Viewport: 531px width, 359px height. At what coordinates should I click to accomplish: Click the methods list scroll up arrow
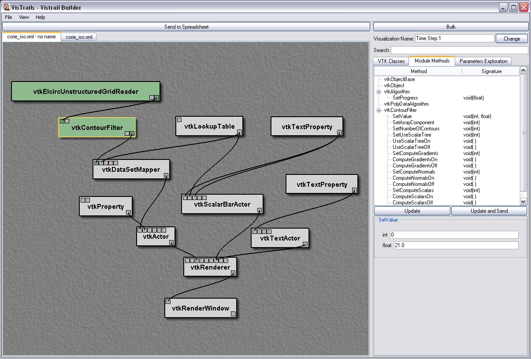[x=524, y=70]
